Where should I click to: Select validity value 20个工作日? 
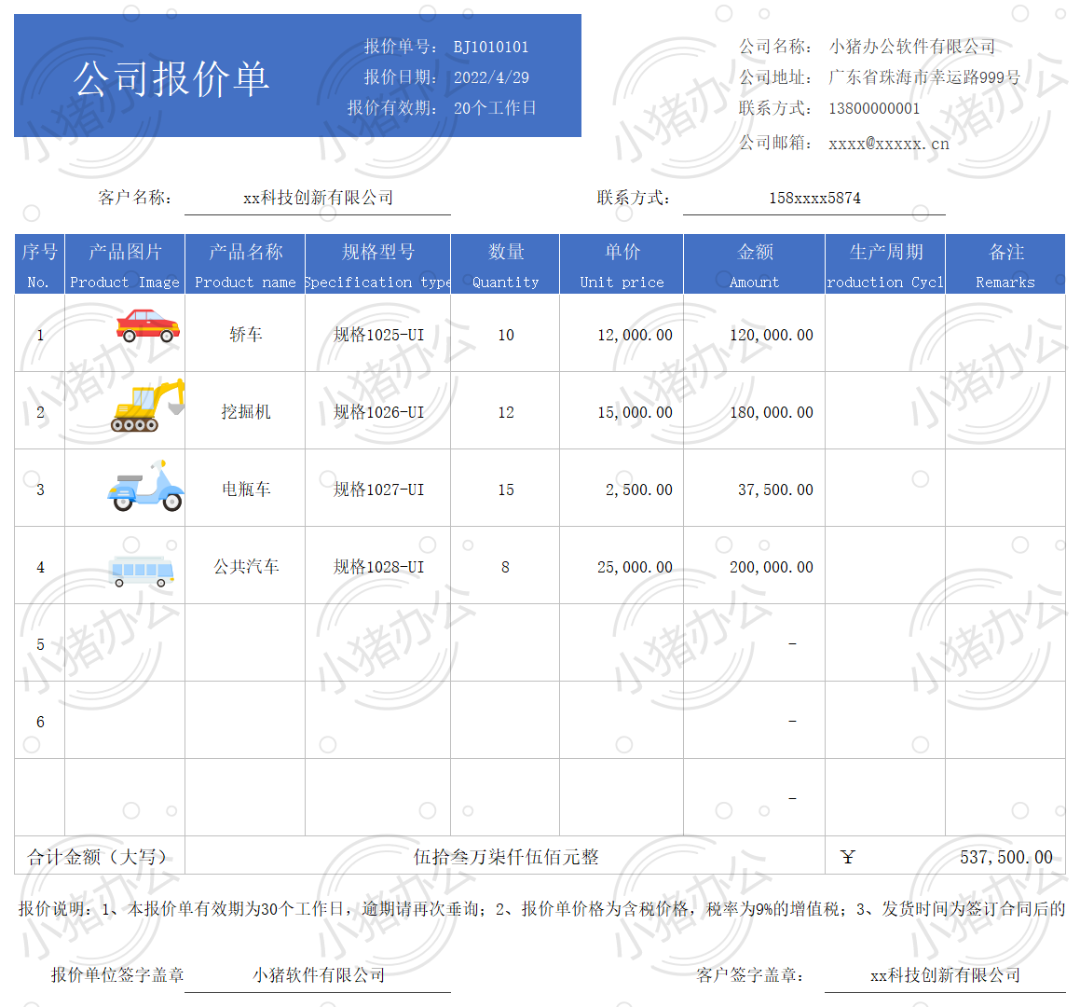point(495,107)
